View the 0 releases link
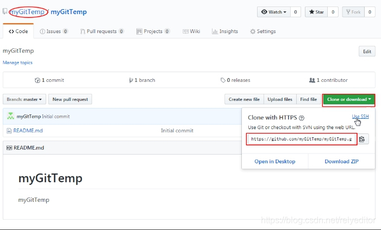Screen dimensions: 381x230 tap(235, 80)
